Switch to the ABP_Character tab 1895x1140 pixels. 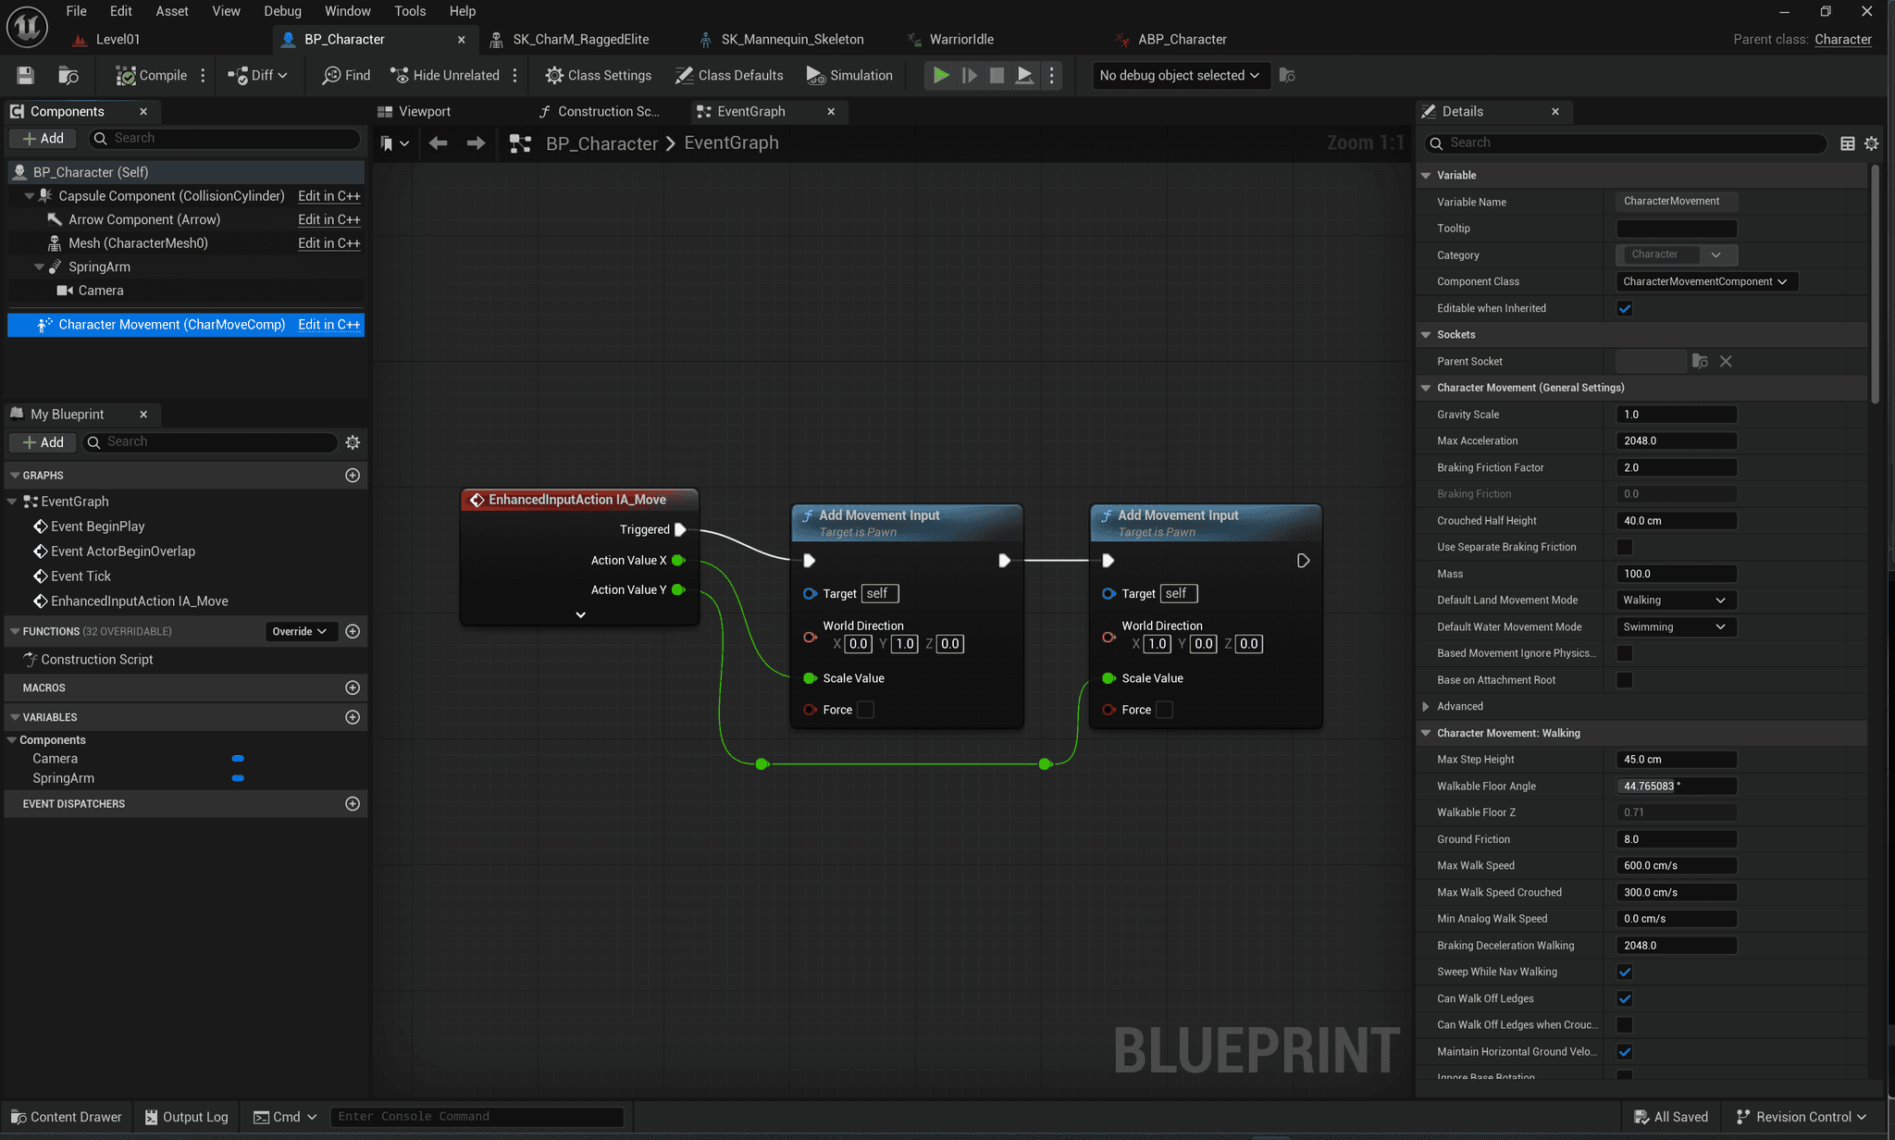tap(1182, 40)
